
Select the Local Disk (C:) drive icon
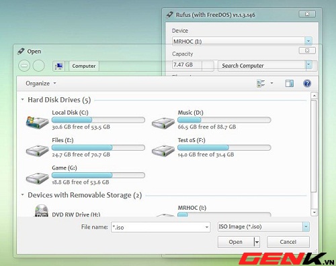pos(37,122)
